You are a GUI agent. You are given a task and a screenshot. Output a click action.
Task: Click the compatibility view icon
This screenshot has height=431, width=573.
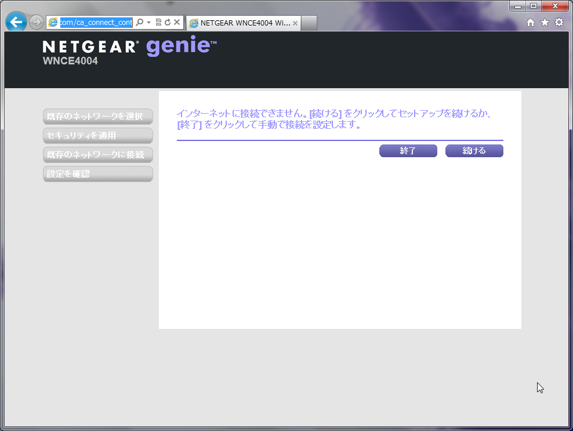[158, 23]
